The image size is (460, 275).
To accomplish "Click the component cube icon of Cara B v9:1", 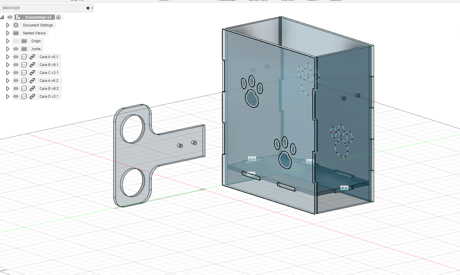I will (24, 65).
